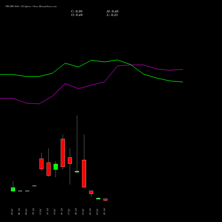
Task: Click the chart title text at top left
Action: [x=31, y=7]
